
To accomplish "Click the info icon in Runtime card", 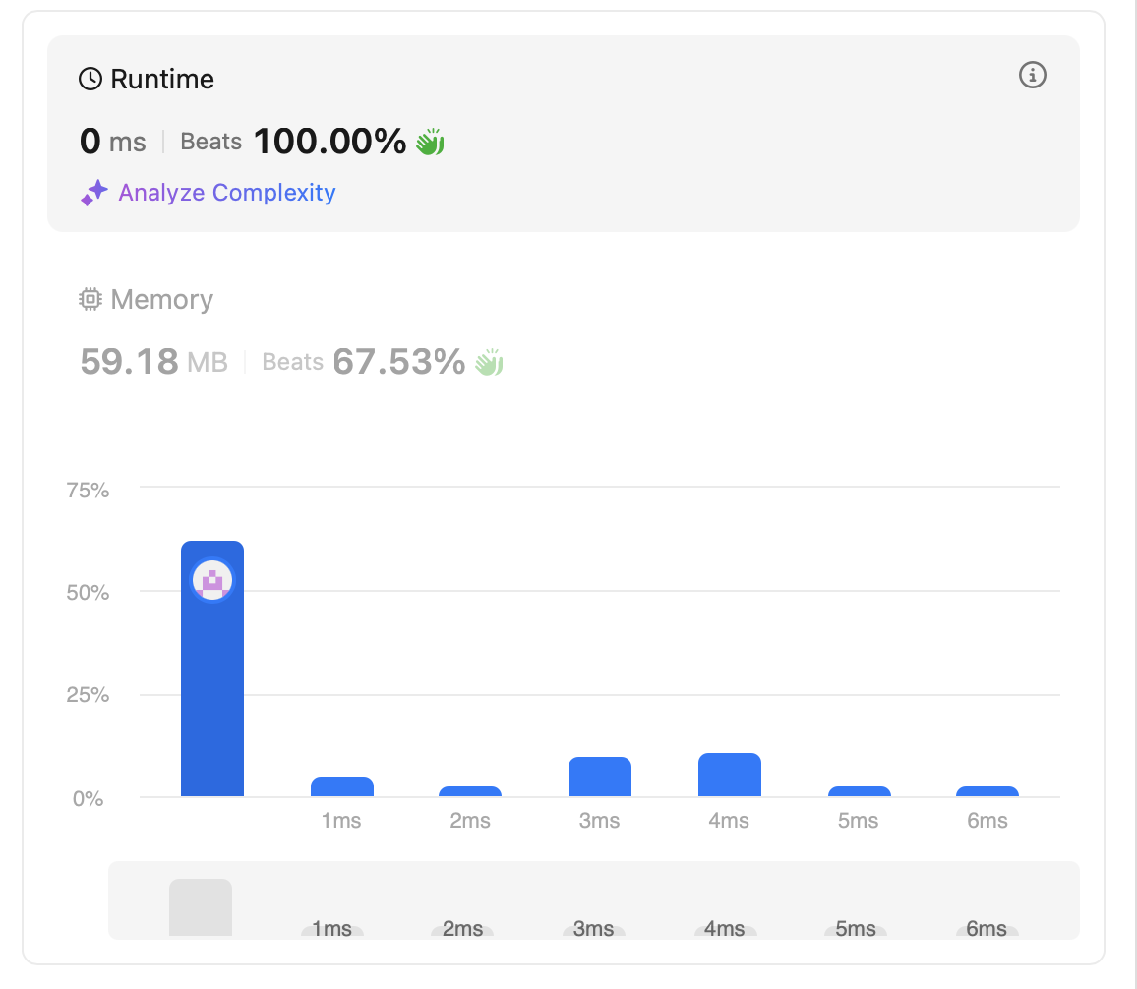I will click(1032, 75).
